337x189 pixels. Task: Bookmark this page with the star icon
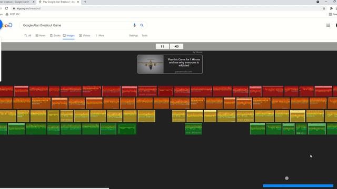(324, 8)
